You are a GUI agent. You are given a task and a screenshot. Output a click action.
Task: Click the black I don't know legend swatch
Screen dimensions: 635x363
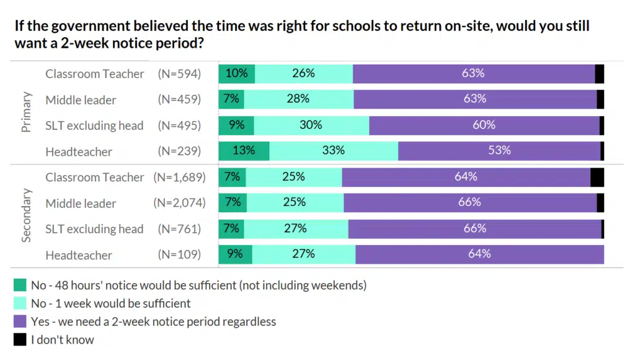[x=20, y=339]
